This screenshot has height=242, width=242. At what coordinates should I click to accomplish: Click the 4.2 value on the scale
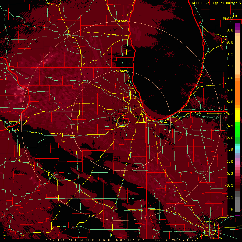click(x=230, y=114)
